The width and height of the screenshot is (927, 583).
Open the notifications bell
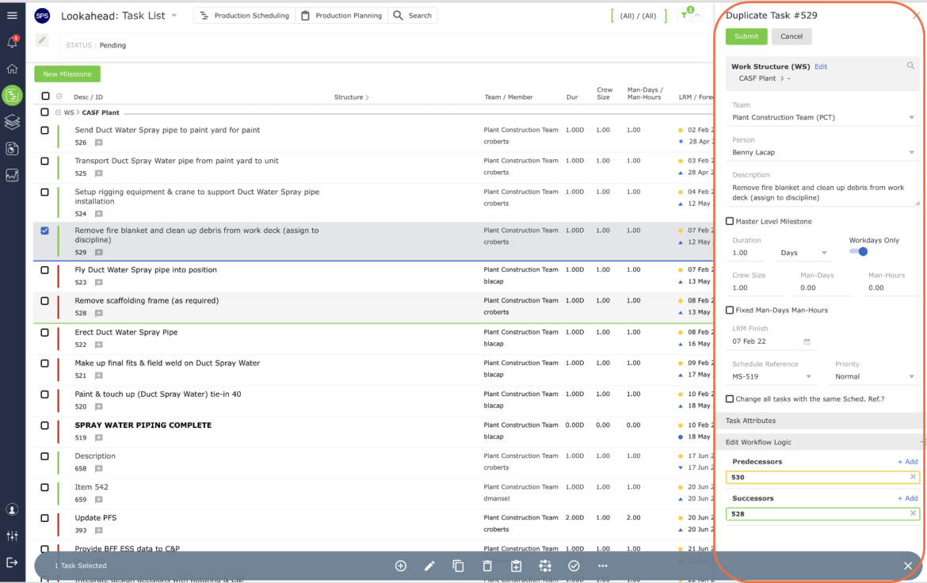point(12,42)
